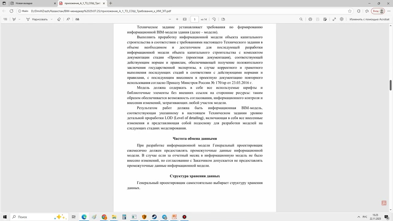This screenshot has height=221, width=393.
Task: Open the notification center
Action: point(387,217)
